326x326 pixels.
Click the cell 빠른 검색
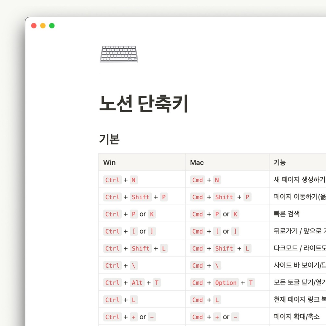point(298,214)
